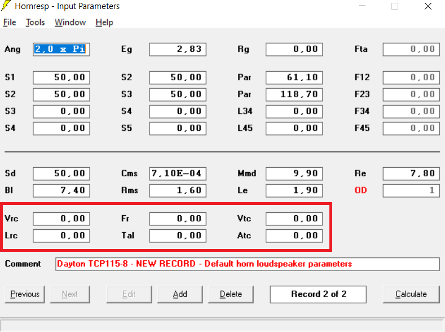Click the F34 input field
Viewport: 445px width, 332px height.
pos(411,111)
